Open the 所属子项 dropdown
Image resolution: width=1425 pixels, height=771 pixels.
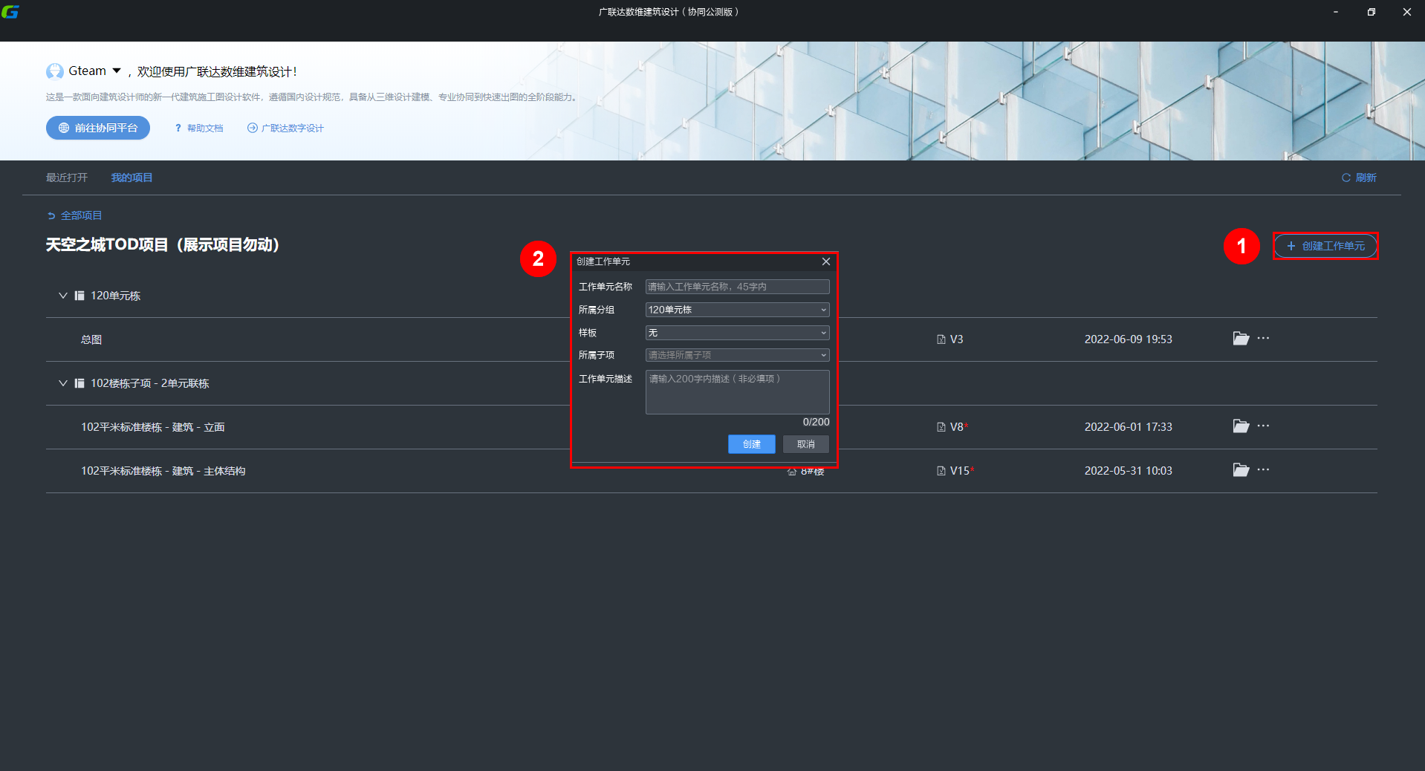(x=737, y=355)
